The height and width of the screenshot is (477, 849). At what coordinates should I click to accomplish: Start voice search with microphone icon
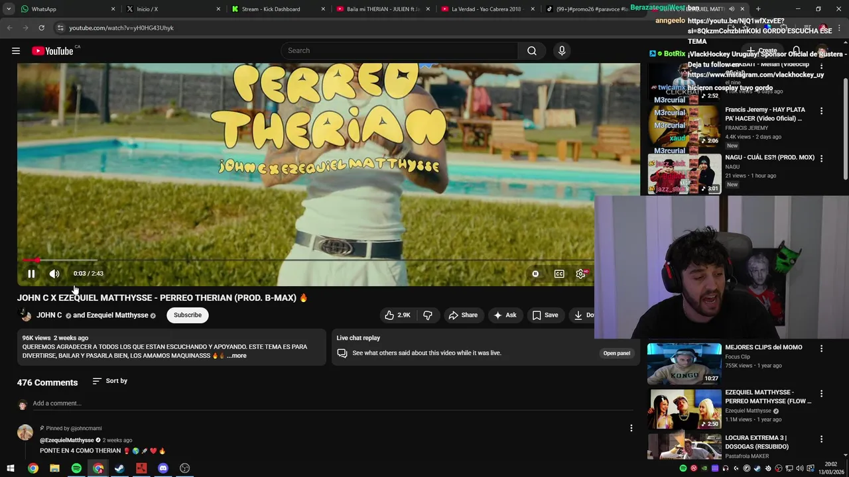562,50
